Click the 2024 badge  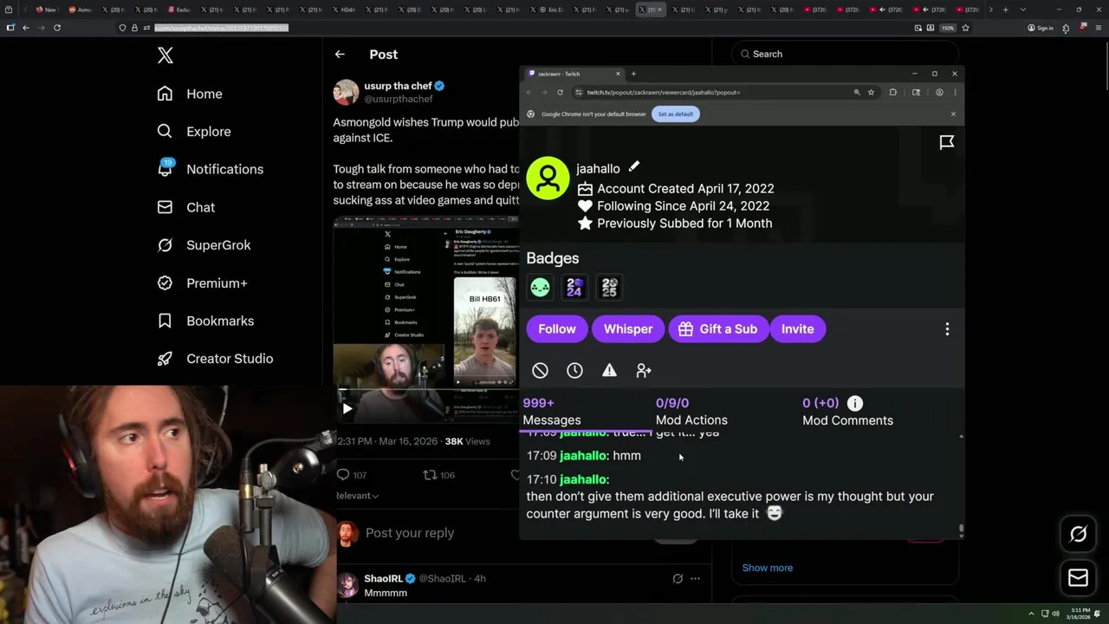point(574,287)
